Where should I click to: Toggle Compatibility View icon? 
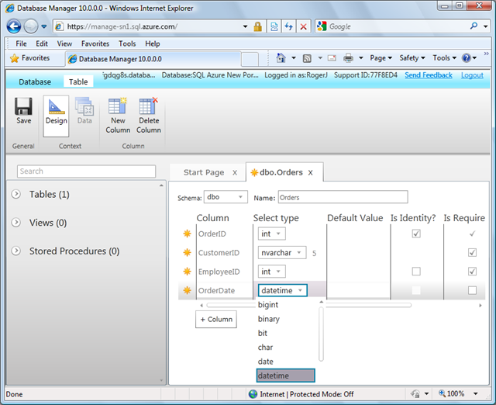tap(274, 26)
